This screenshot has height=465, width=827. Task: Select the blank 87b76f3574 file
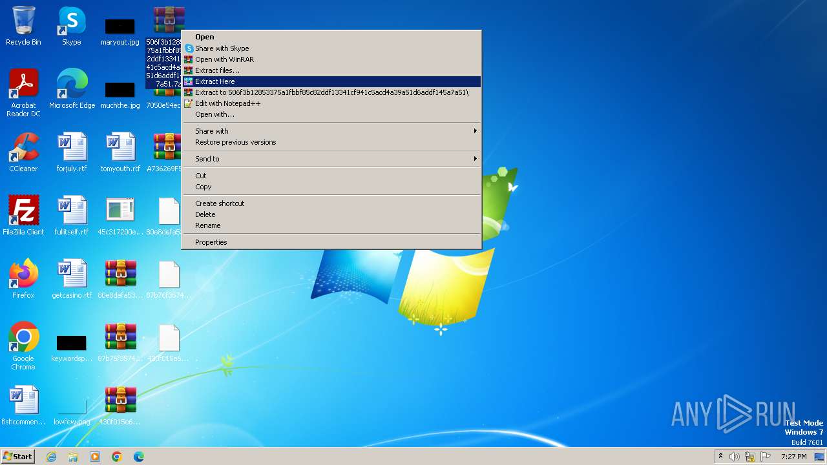point(168,279)
